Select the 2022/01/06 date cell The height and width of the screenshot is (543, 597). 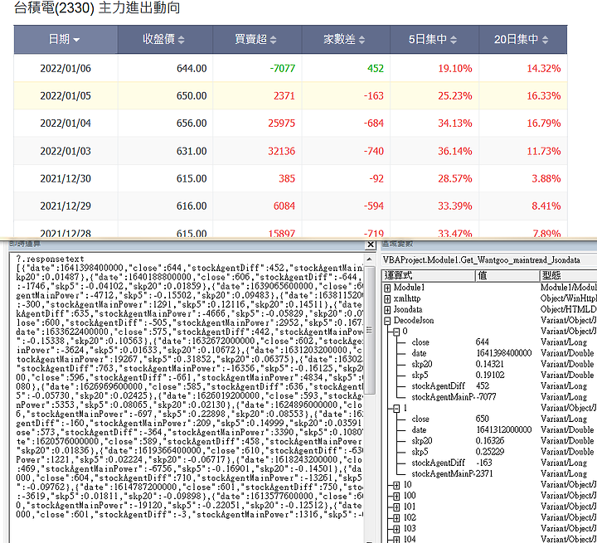[x=66, y=69]
